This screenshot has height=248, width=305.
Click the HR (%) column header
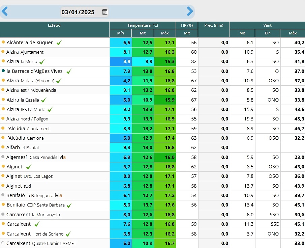click(x=187, y=25)
